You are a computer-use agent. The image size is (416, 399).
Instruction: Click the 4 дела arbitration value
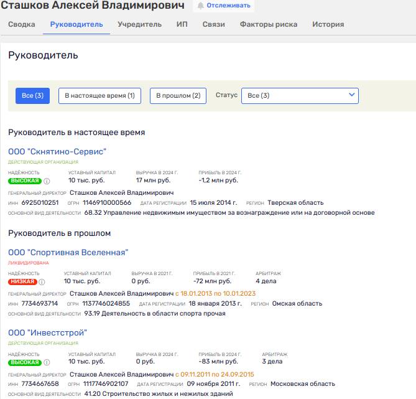tap(266, 281)
